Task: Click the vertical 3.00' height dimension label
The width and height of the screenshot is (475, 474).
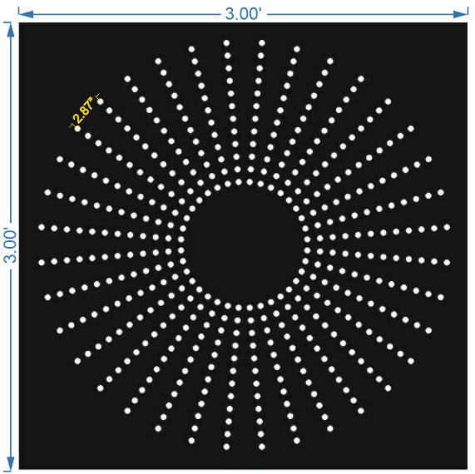Action: pyautogui.click(x=10, y=245)
